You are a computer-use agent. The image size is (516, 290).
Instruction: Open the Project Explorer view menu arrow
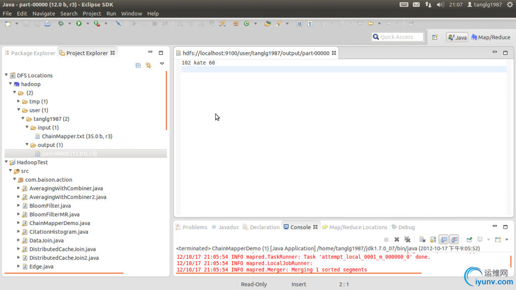click(162, 64)
